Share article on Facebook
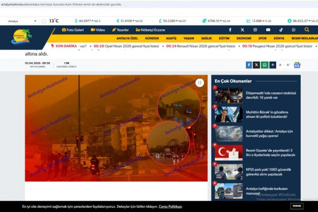 pyautogui.click(x=249, y=65)
